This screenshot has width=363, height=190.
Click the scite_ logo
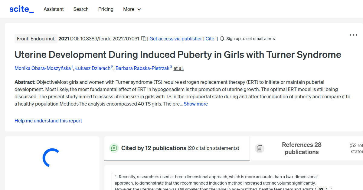pyautogui.click(x=21, y=9)
